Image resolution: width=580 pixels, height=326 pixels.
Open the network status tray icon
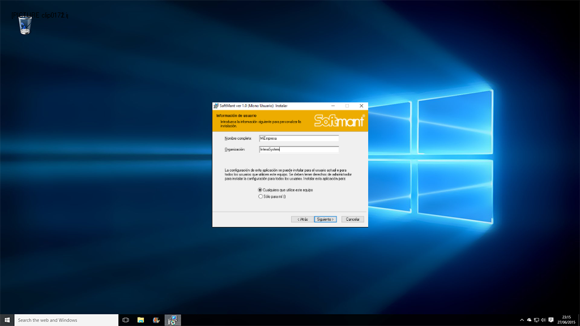[536, 320]
